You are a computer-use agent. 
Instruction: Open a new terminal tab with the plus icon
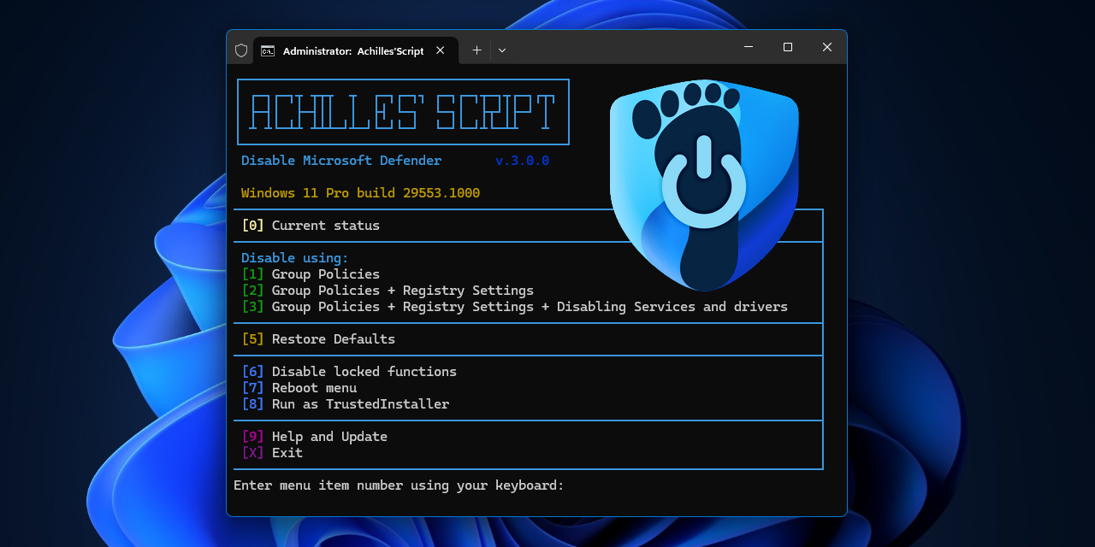pyautogui.click(x=476, y=50)
